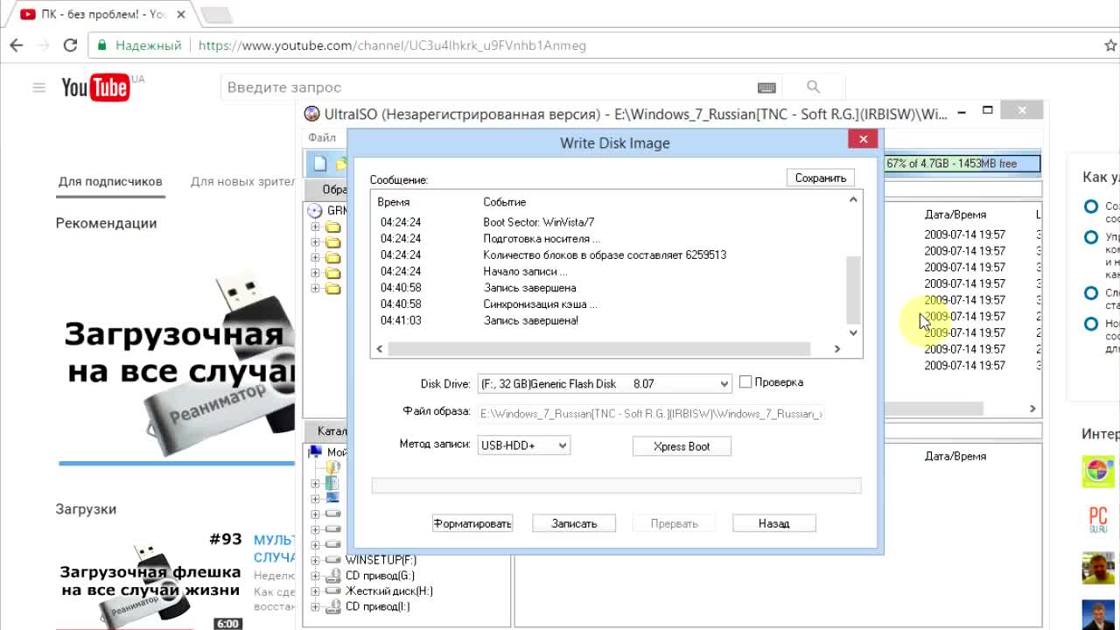Select the radio option beginning with Упр
Screen dimensions: 1120x630
(x=1091, y=237)
